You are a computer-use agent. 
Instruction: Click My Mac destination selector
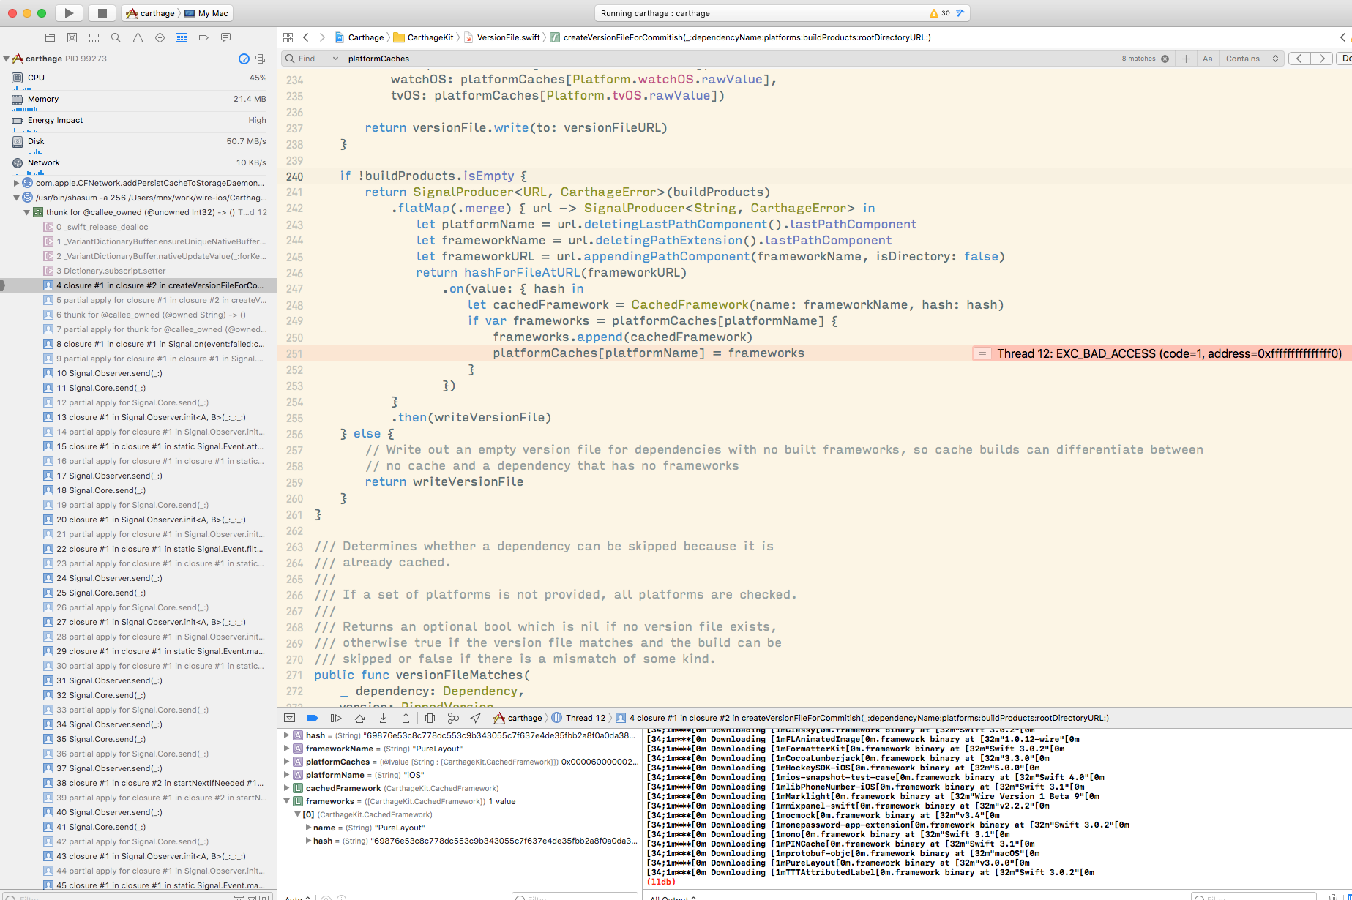(206, 13)
